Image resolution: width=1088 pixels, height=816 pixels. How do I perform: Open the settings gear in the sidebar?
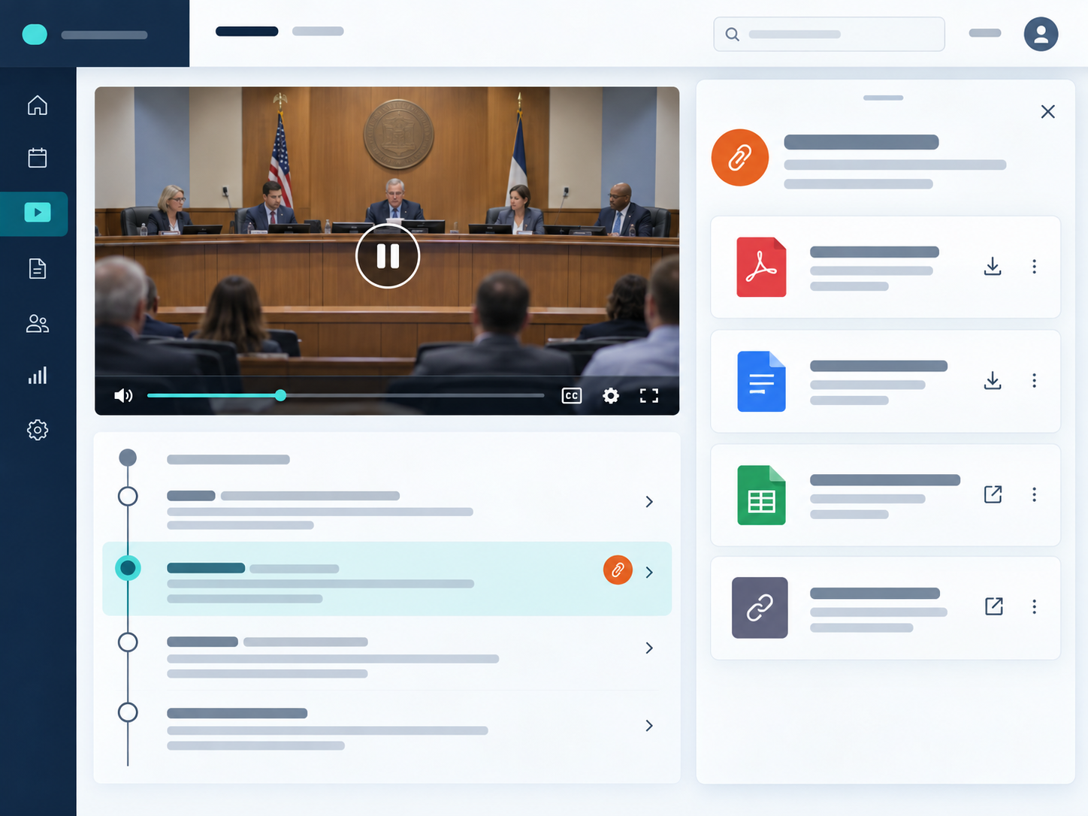tap(38, 430)
